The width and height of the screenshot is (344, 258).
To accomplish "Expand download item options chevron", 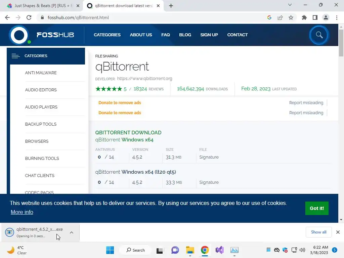I will (72, 232).
